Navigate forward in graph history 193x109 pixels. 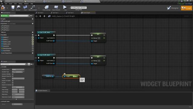click(44, 16)
